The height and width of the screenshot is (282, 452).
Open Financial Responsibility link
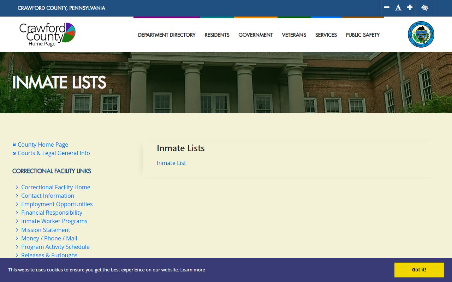(x=52, y=213)
